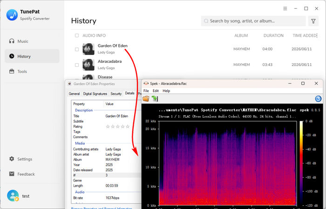This screenshot has width=326, height=209.
Task: Open Spek File menu
Action: tap(146, 91)
